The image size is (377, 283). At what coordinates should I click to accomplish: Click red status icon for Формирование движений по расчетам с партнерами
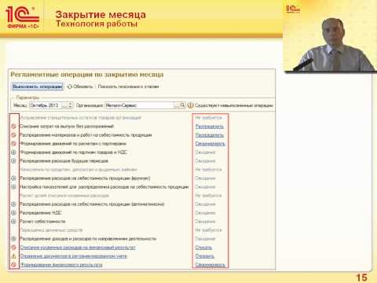(x=14, y=144)
